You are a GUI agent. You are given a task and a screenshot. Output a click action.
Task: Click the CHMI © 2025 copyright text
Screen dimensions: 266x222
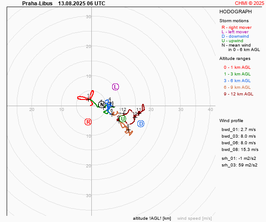click(249, 3)
